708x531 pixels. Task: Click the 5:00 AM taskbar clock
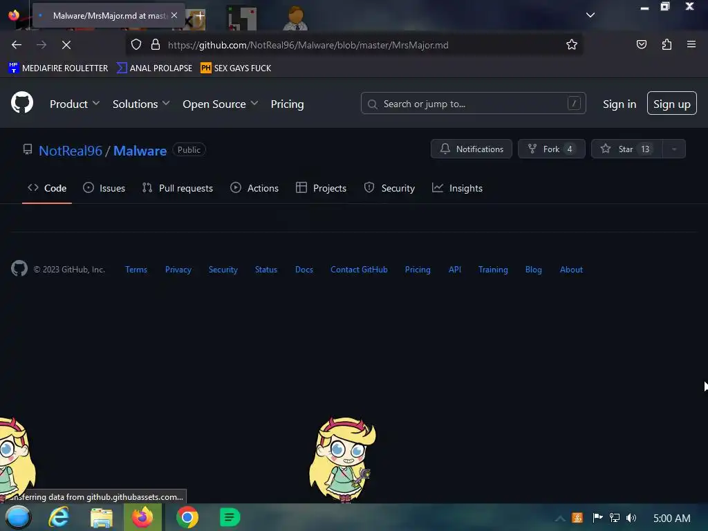671,519
